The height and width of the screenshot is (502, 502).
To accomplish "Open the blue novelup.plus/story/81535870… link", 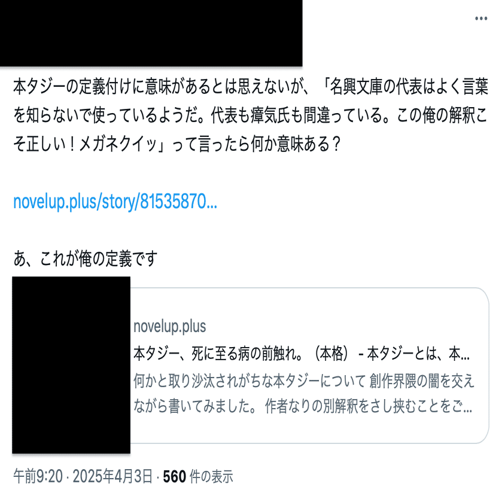I will [x=115, y=202].
